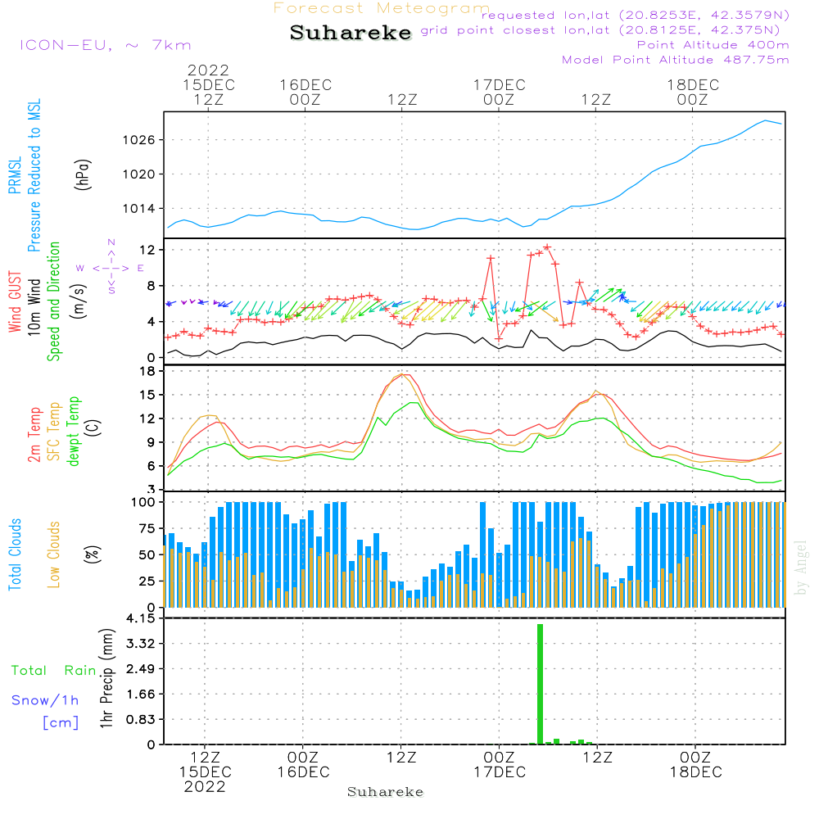Select the "Snow/1h" legend label
Screen dimensions: 819x819
[x=46, y=700]
